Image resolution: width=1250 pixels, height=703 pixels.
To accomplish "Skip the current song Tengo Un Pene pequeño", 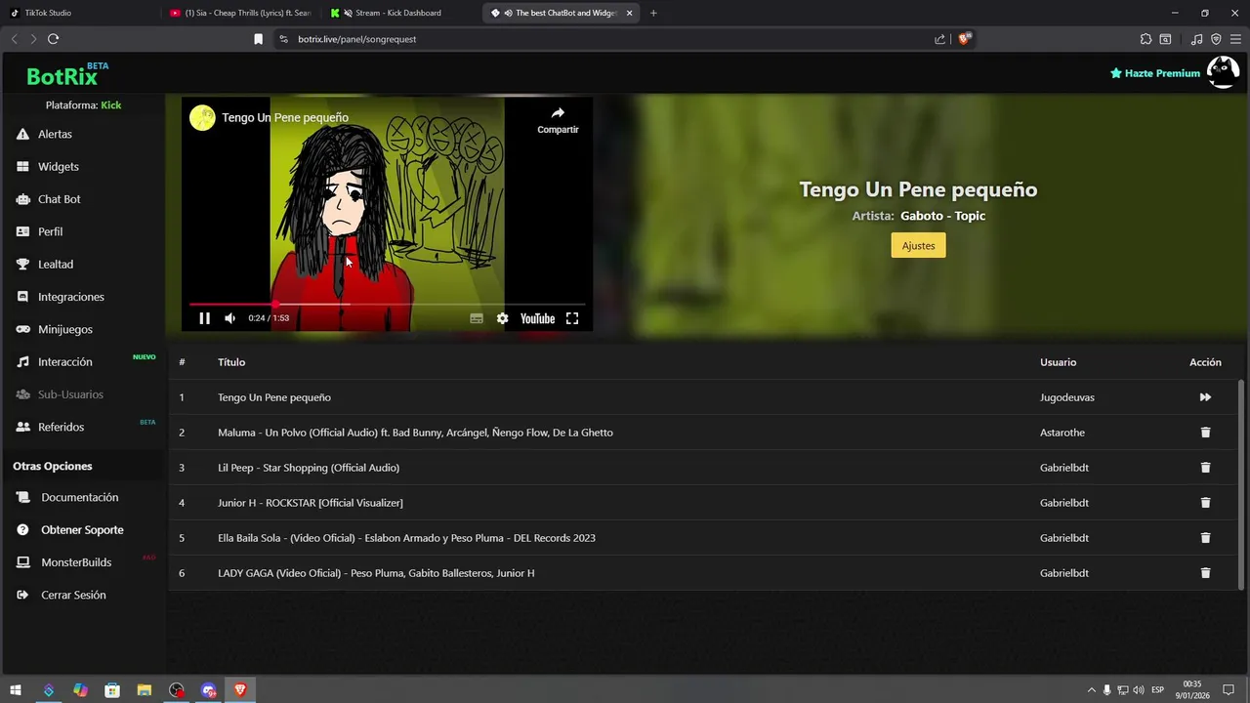I will coord(1205,397).
